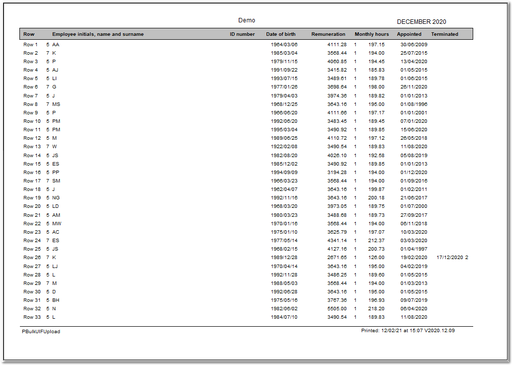513x366 pixels.
Task: Click the "Row 26" label
Action: click(32, 258)
